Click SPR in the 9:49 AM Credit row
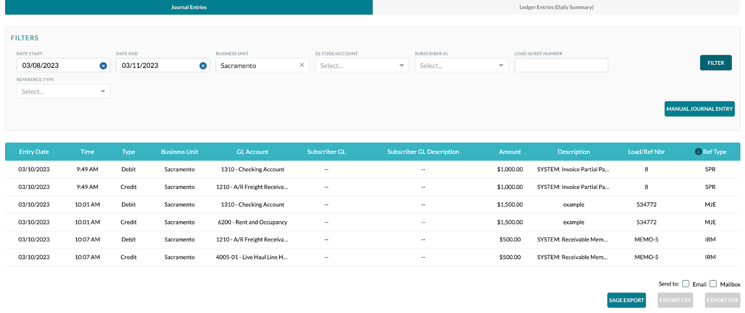 [710, 187]
